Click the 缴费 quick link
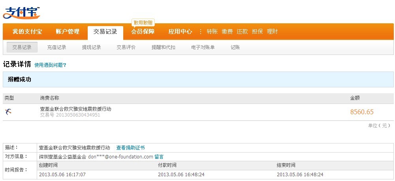The height and width of the screenshot is (181, 395). pos(227,32)
